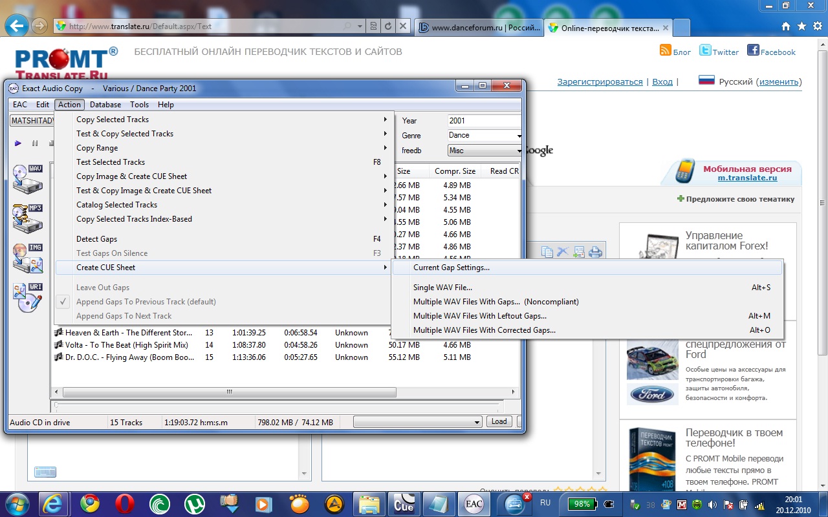Viewport: 828px width, 517px height.
Task: Open the browser home icon
Action: click(786, 26)
